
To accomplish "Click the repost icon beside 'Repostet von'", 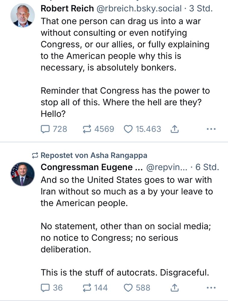I will pos(35,155).
